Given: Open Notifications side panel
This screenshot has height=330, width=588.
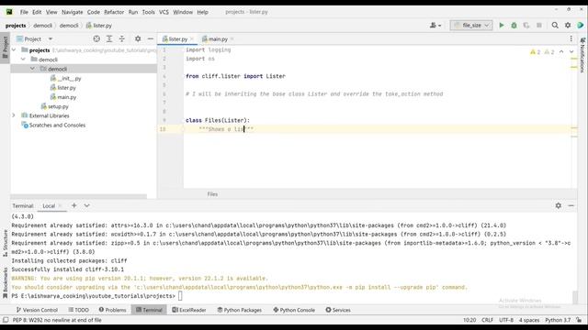Looking at the screenshot, I should tap(582, 55).
